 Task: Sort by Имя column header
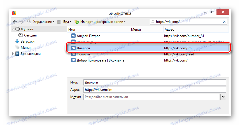[98, 30]
